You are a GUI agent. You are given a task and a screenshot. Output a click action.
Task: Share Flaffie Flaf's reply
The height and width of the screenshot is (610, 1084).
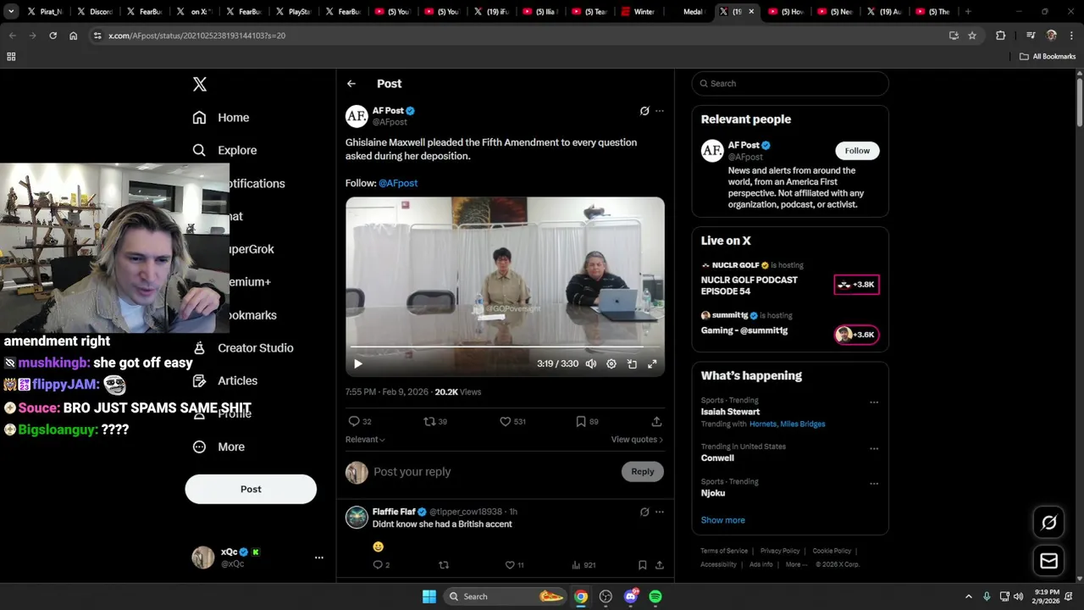pyautogui.click(x=659, y=565)
